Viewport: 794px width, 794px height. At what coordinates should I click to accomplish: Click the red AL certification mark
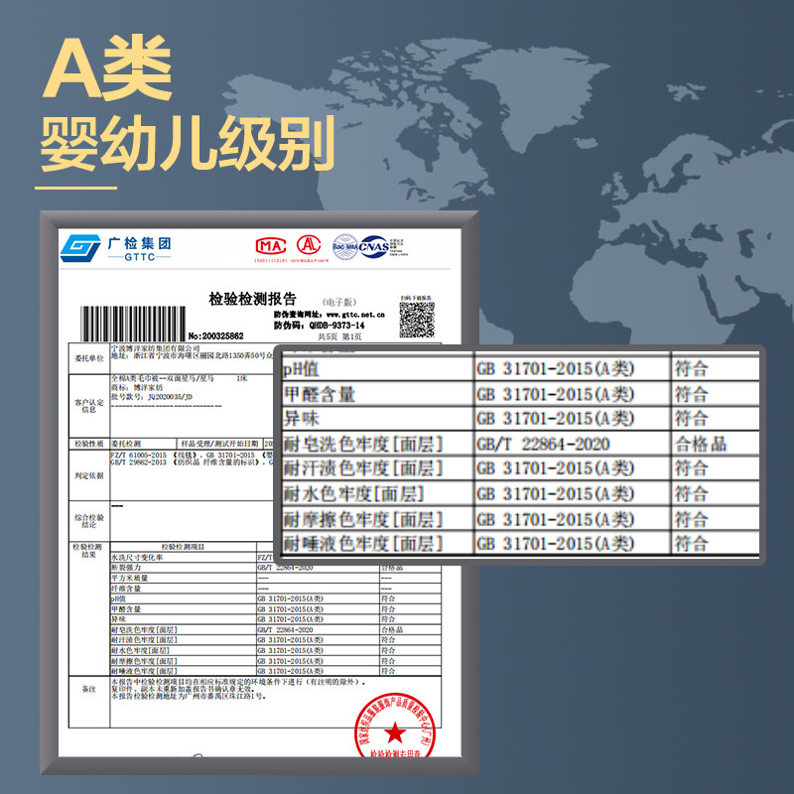(309, 245)
